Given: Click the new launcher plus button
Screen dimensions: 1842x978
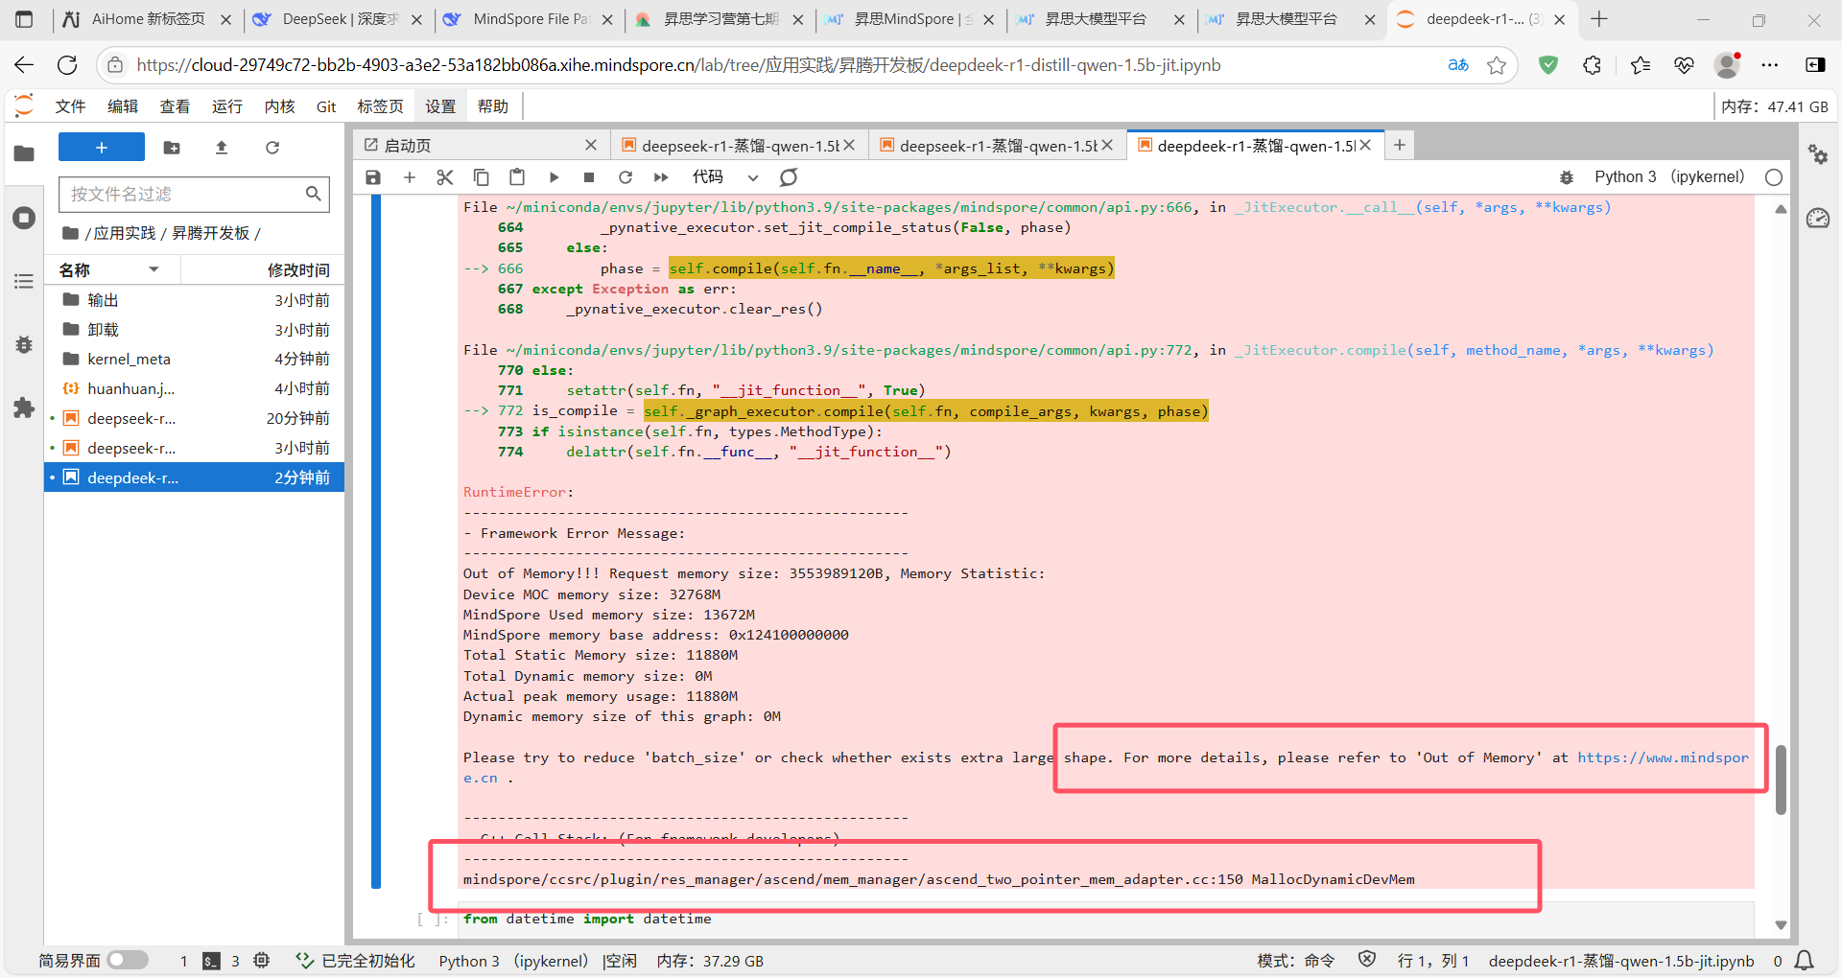Looking at the screenshot, I should 102,148.
